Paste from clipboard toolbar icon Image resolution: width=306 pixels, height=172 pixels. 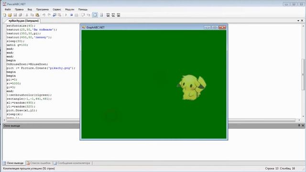pos(37,15)
